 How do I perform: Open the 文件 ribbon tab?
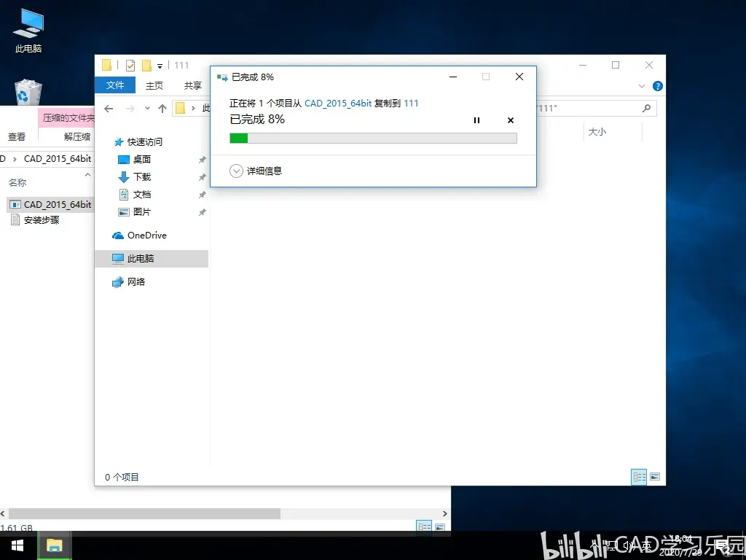click(115, 85)
